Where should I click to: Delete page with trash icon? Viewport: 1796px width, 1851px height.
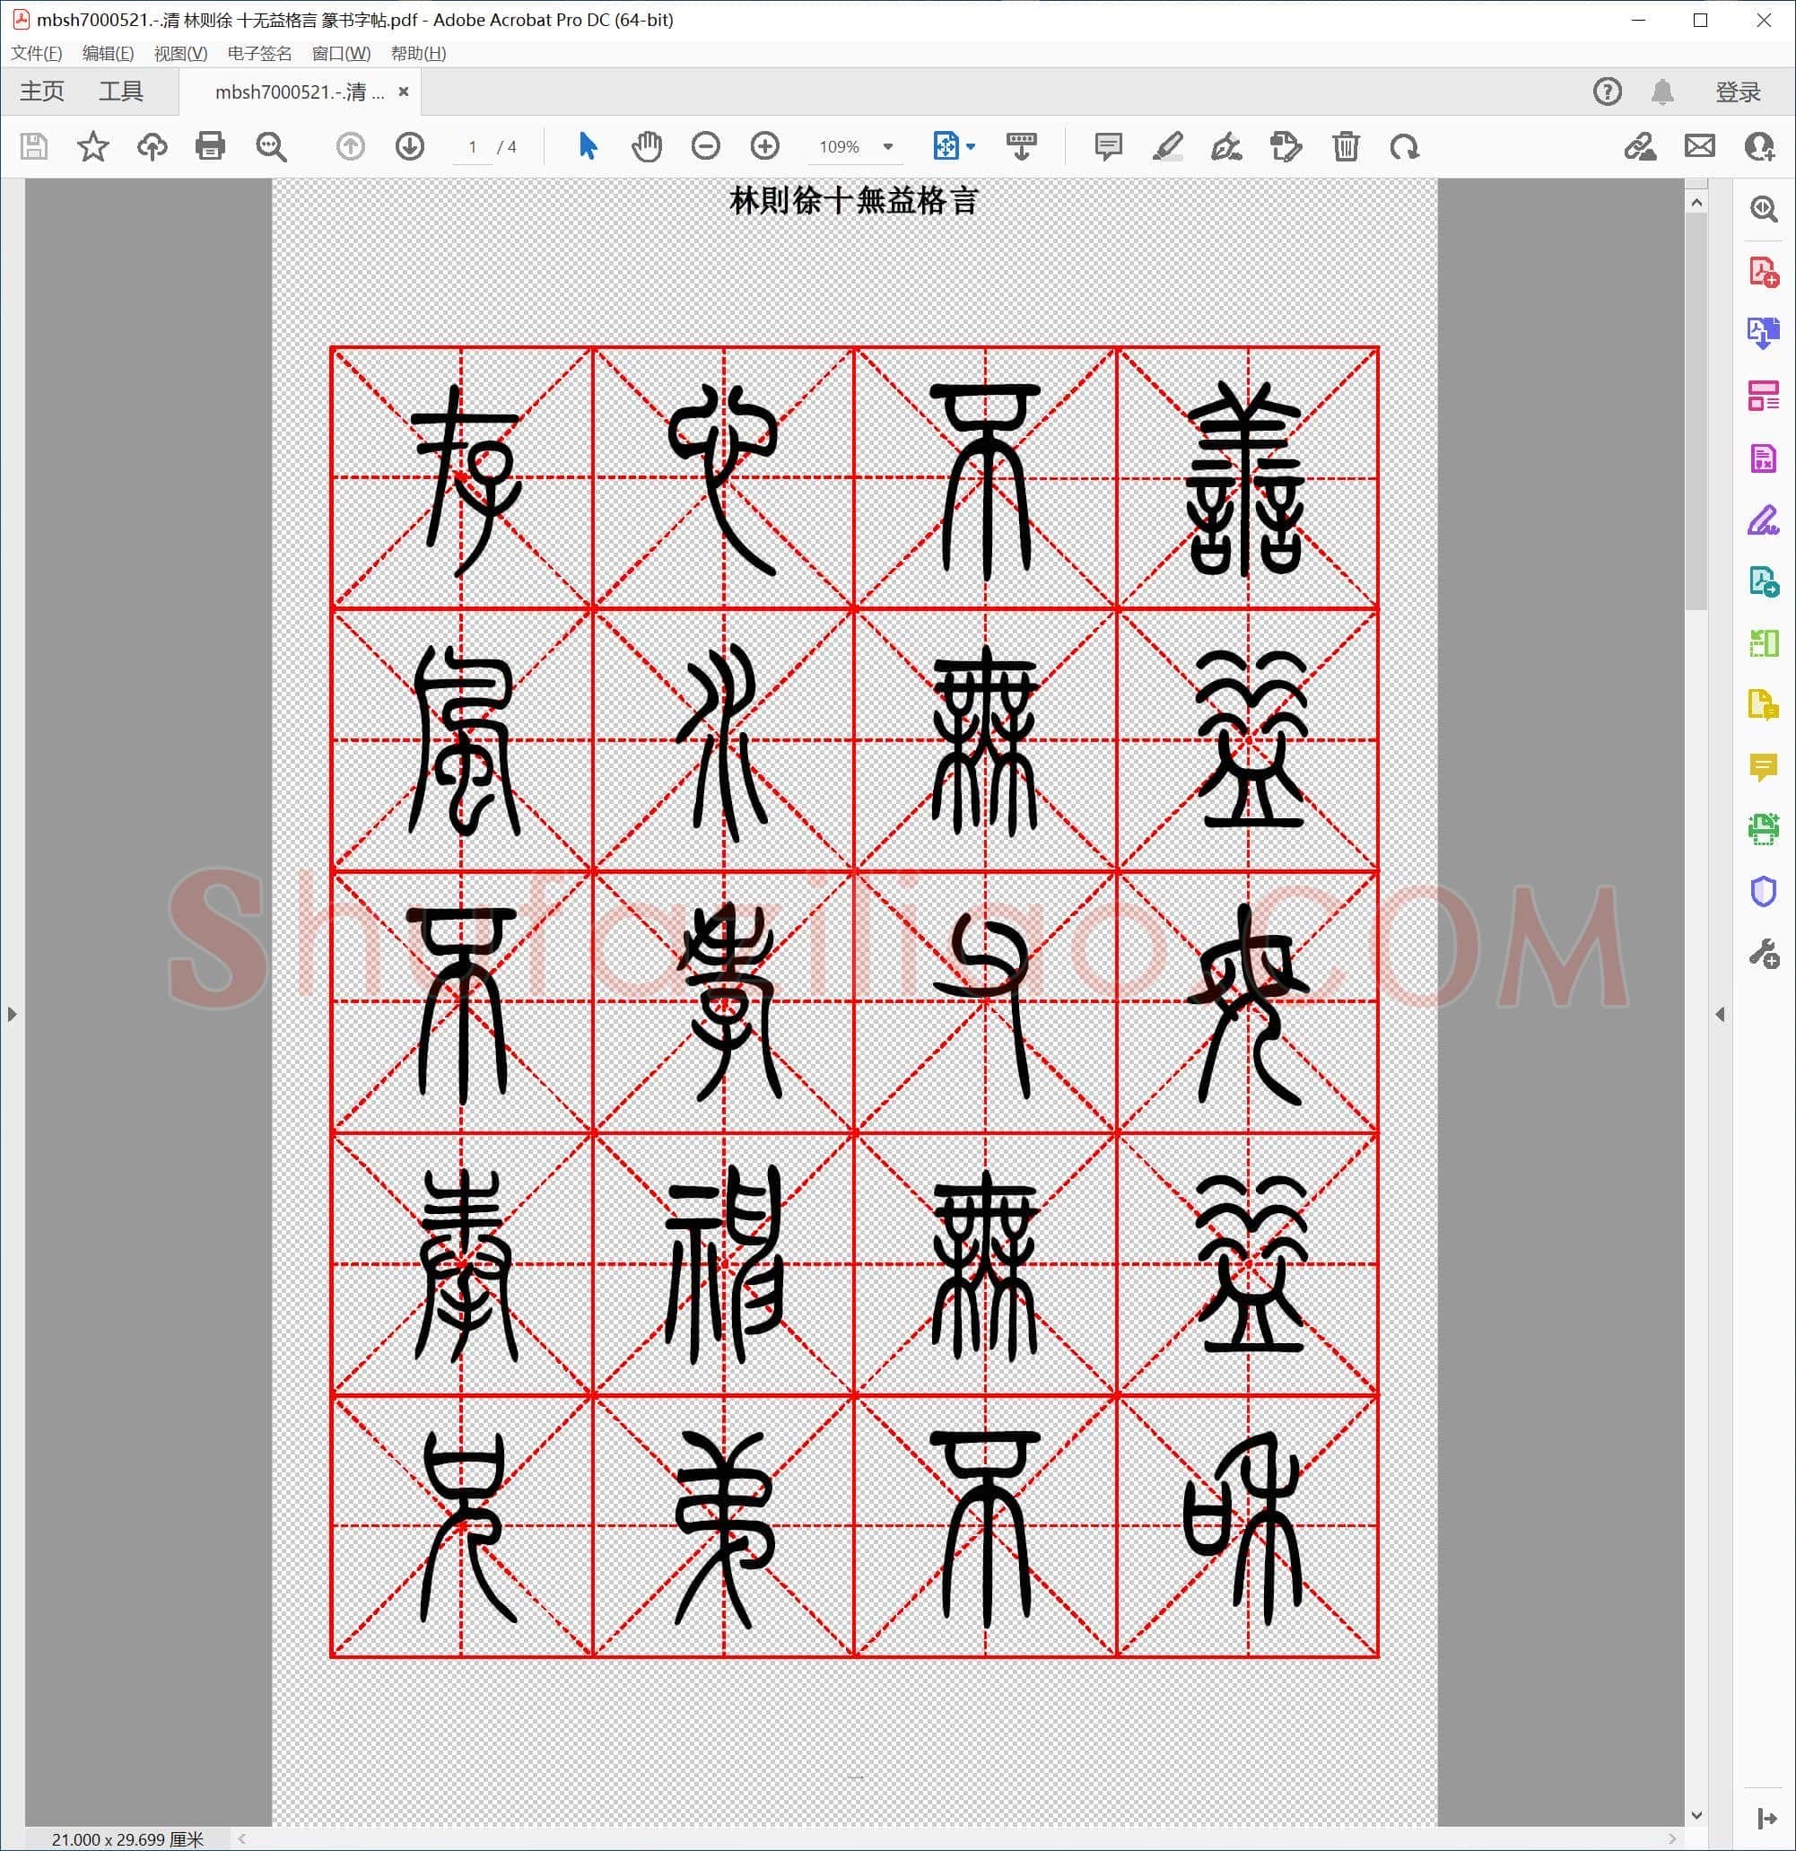click(1346, 146)
